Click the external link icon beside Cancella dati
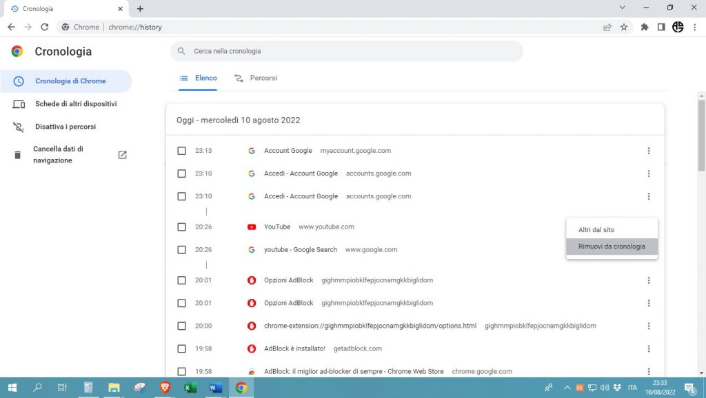 (122, 155)
